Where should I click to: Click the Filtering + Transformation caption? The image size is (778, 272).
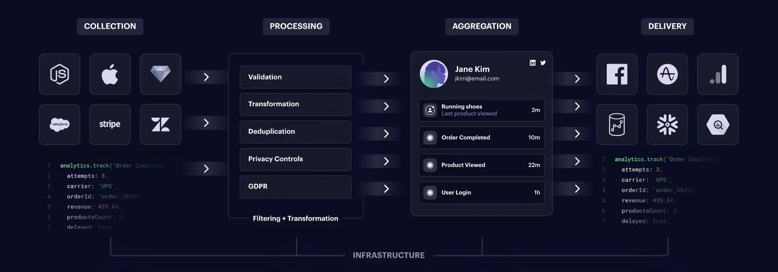pyautogui.click(x=295, y=219)
